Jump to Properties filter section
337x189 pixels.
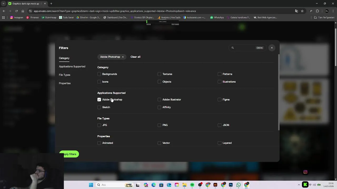(65, 83)
